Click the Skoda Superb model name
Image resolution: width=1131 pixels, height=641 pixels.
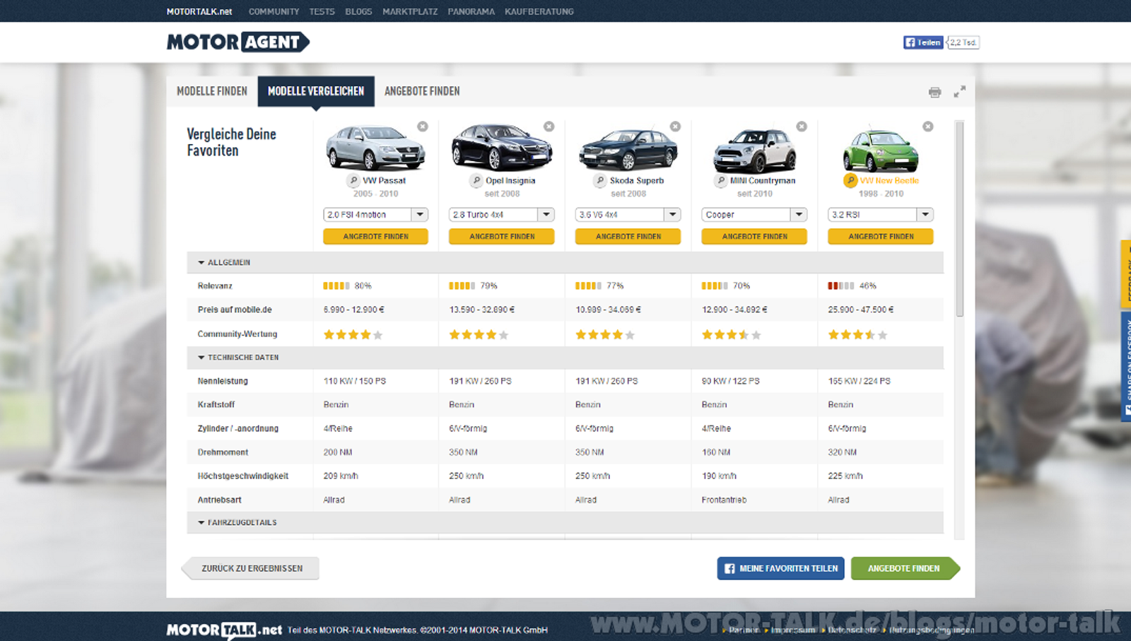[637, 181]
